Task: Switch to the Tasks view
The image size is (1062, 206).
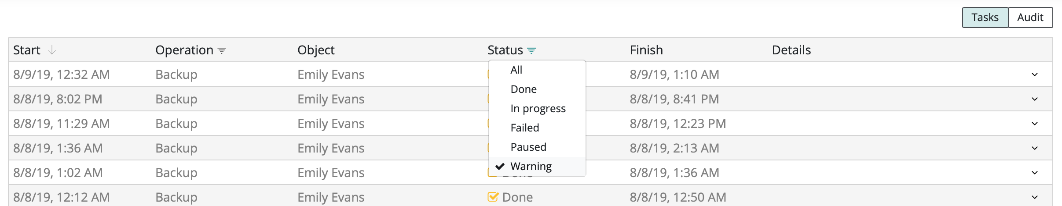Action: [985, 18]
